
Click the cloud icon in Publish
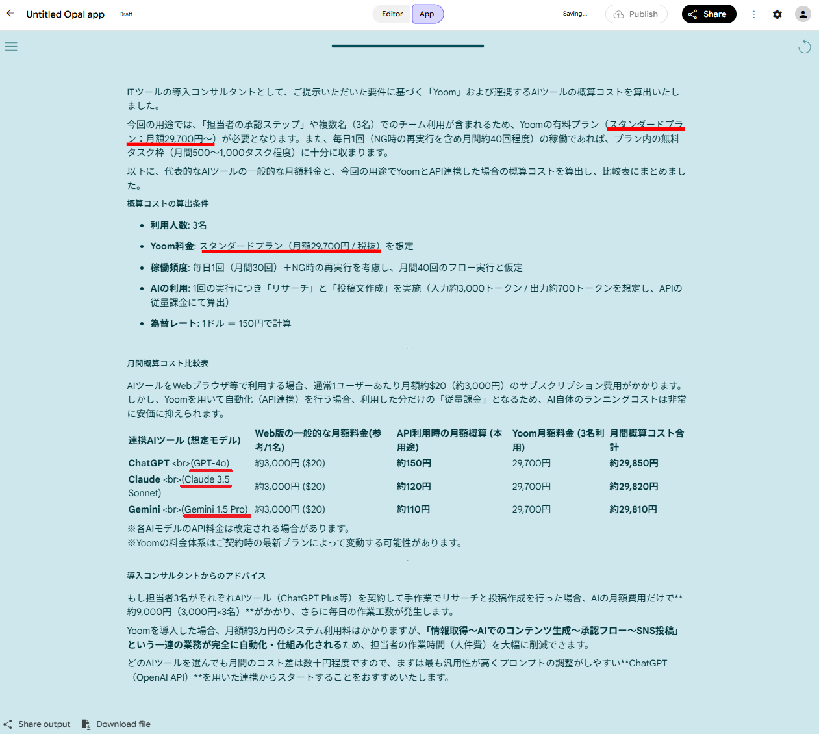[x=619, y=14]
